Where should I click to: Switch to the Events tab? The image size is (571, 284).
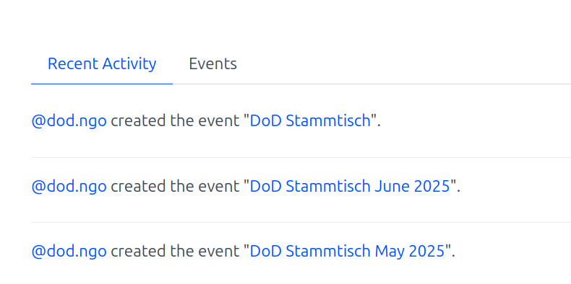[212, 64]
